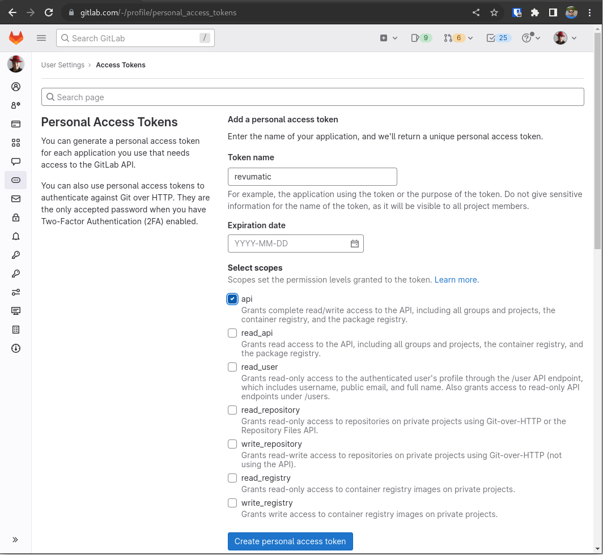Open Notifications bell icon in sidebar

[16, 236]
